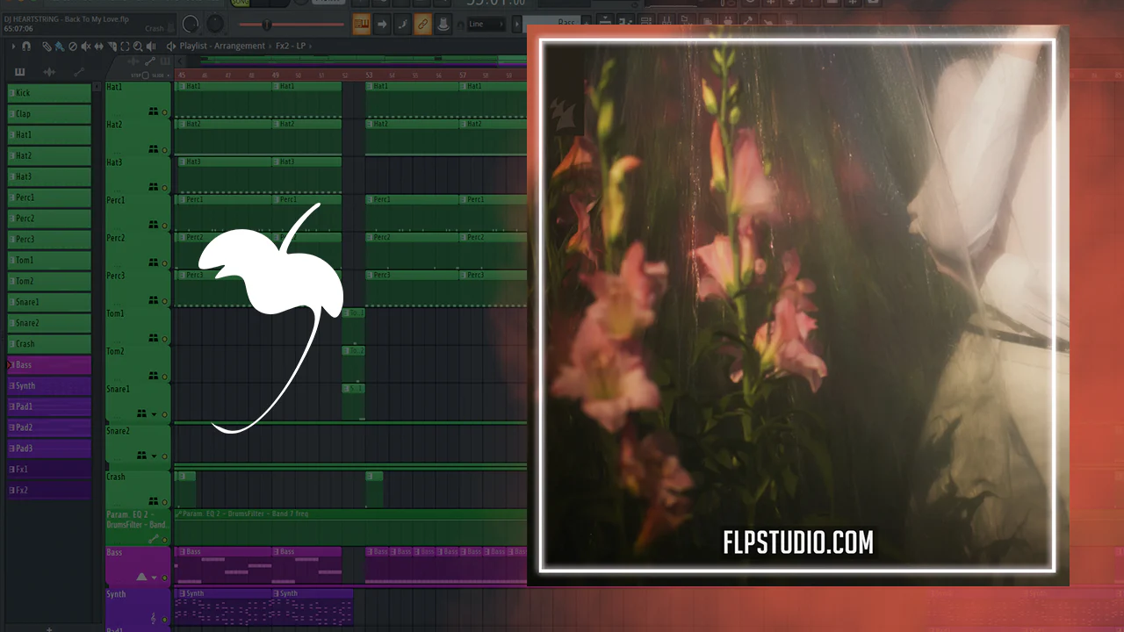Viewport: 1124px width, 632px height.
Task: Select the Perc2 pattern in picker
Action: (x=49, y=219)
